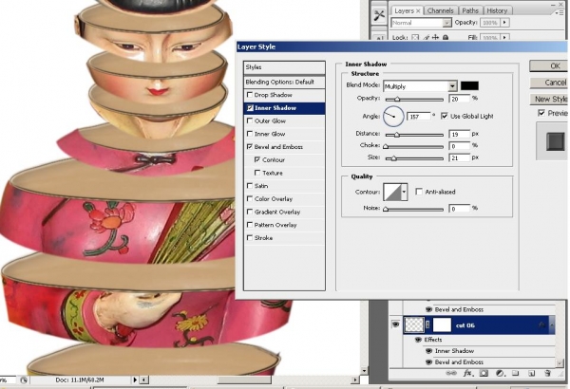Click the New Style button
The width and height of the screenshot is (570, 389).
tap(550, 99)
